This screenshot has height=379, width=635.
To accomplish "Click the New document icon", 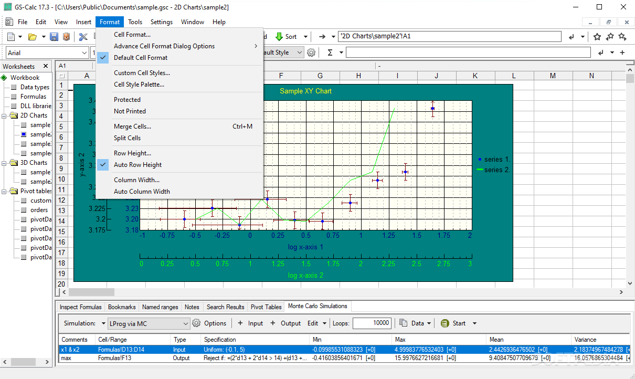I will tap(11, 37).
